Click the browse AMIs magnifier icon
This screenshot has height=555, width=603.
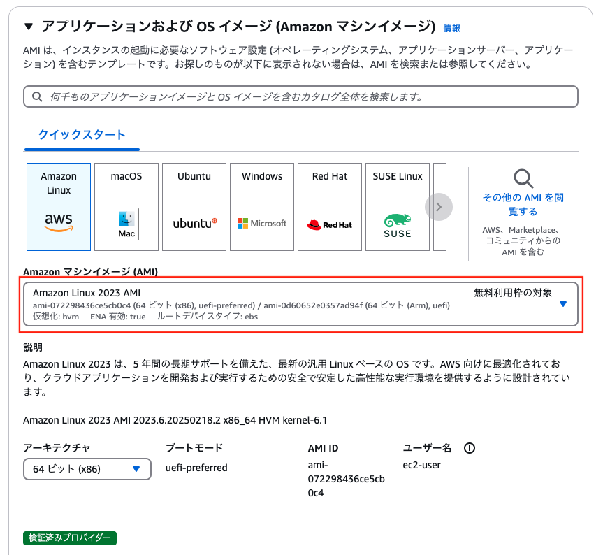tap(523, 179)
